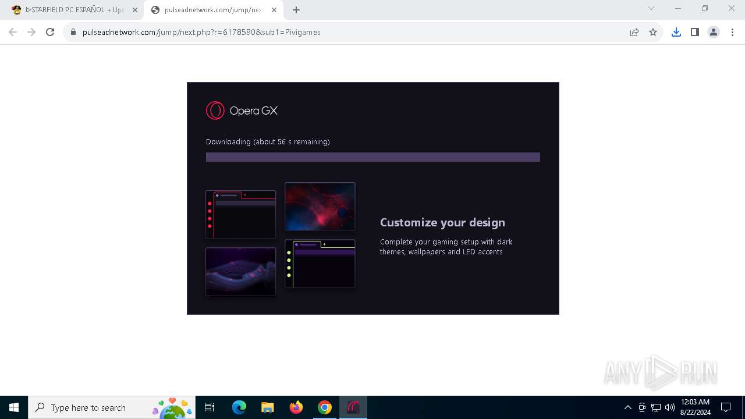Share this page via the share icon
This screenshot has height=419, width=745.
pyautogui.click(x=634, y=32)
